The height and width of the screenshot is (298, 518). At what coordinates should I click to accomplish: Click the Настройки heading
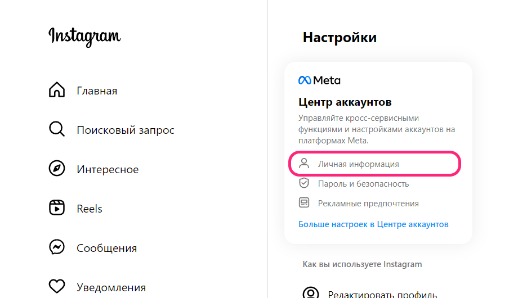(x=340, y=37)
